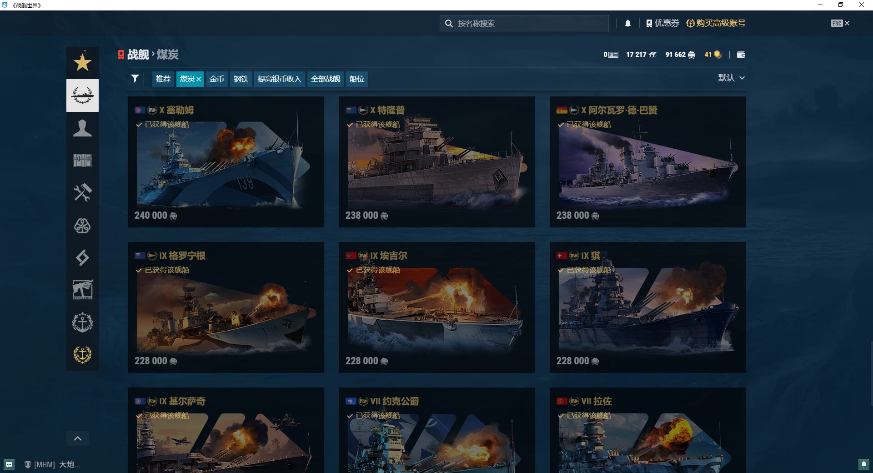Screen dimensions: 873x473
Task: Open the X 塞勒姆 ship card
Action: [x=226, y=162]
